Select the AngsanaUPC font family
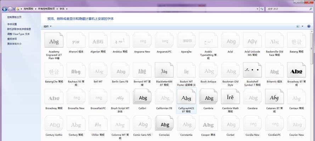315x141 pixels. [164, 40]
